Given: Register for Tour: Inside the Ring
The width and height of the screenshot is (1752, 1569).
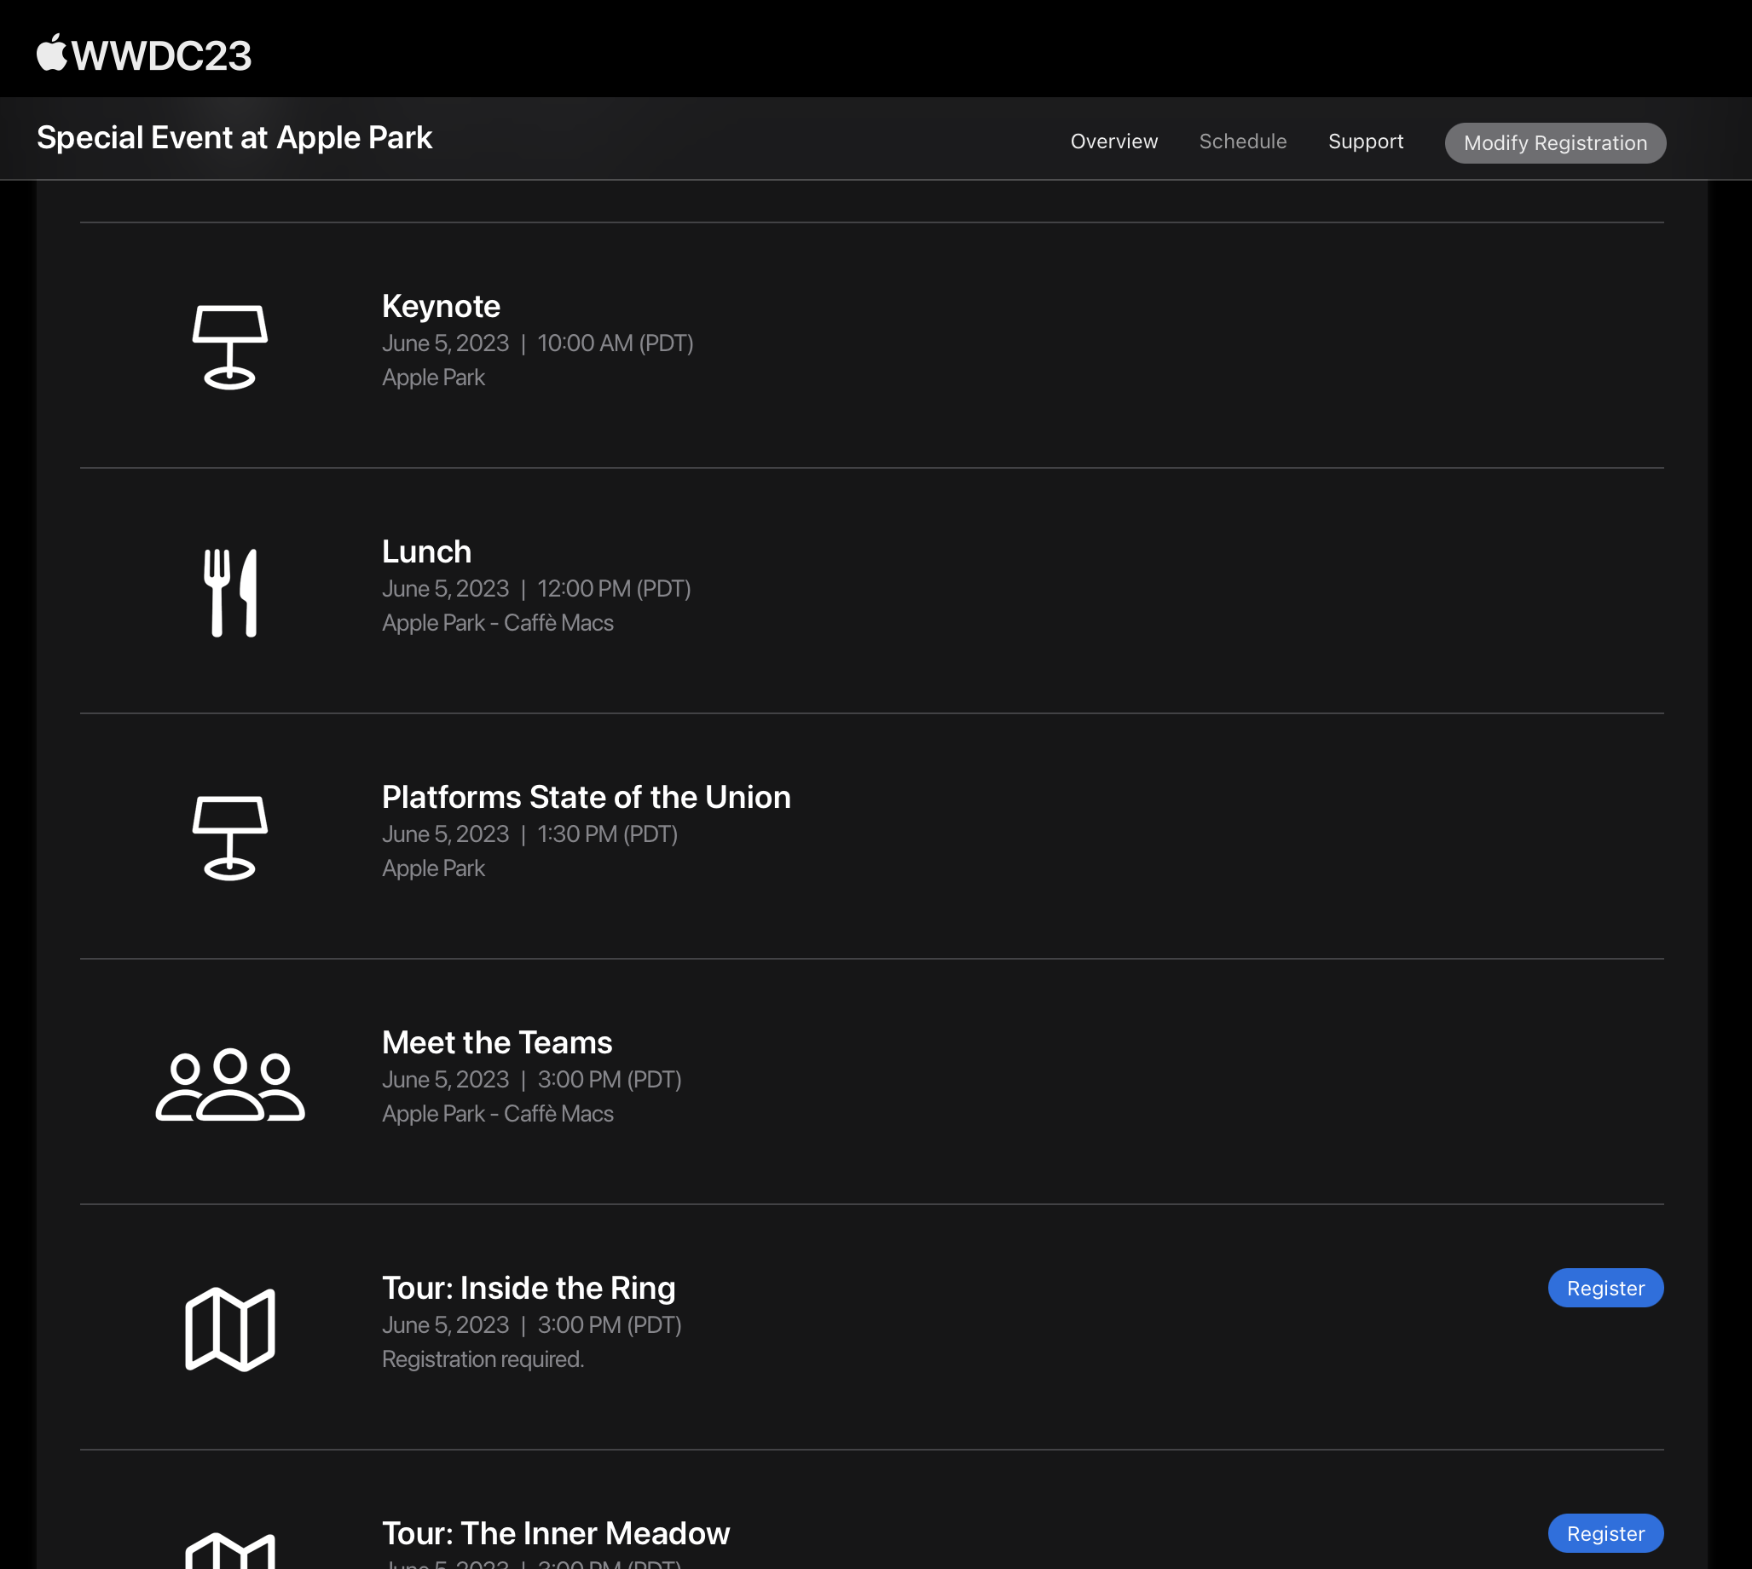Looking at the screenshot, I should tap(1605, 1288).
